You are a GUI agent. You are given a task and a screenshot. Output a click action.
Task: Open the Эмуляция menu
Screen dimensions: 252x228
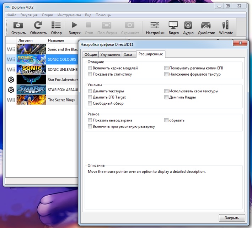29,15
